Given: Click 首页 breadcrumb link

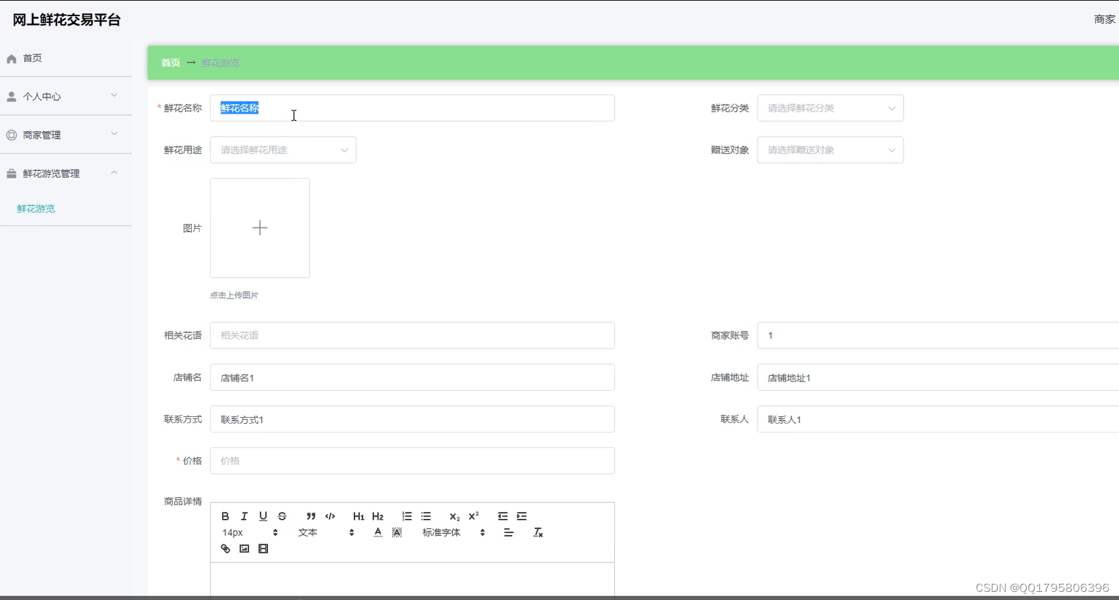Looking at the screenshot, I should click(x=171, y=63).
